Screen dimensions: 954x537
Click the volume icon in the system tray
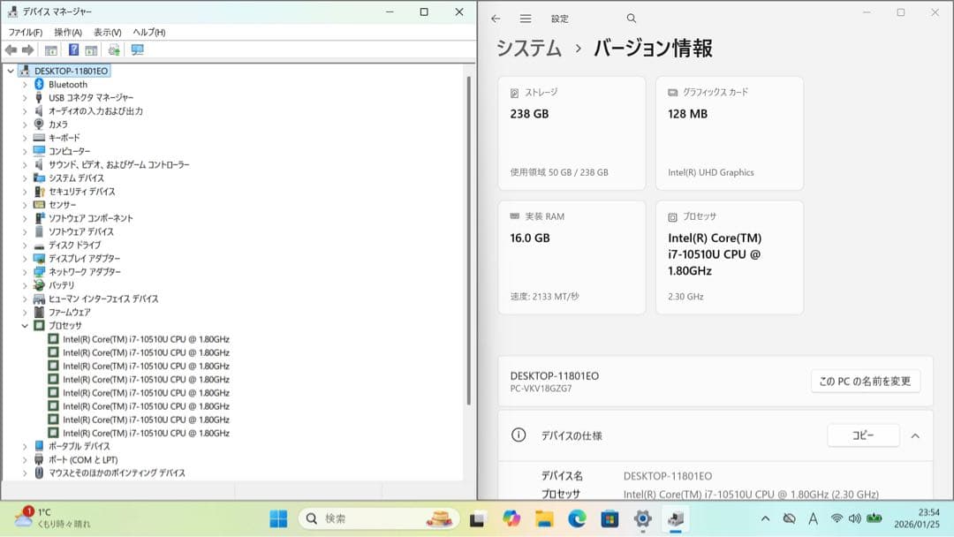pos(855,518)
